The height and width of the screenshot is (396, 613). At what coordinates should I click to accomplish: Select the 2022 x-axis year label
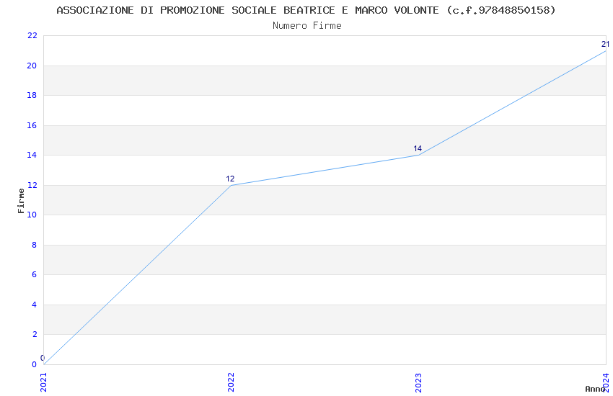tap(231, 382)
